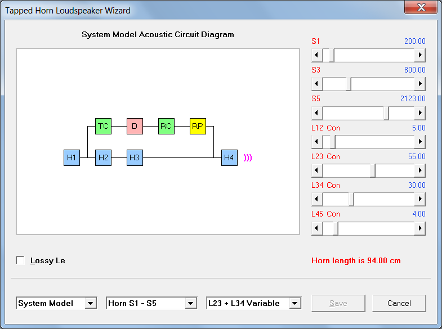Select the RC block in the diagram
The image size is (442, 329).
[166, 126]
